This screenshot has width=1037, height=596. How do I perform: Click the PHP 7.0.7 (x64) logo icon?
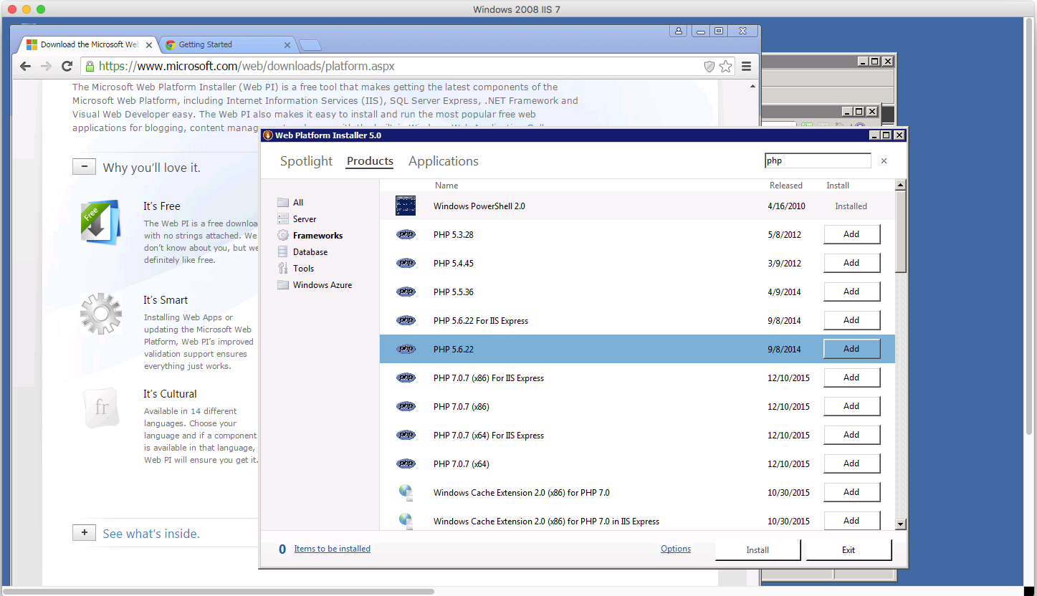(x=406, y=463)
